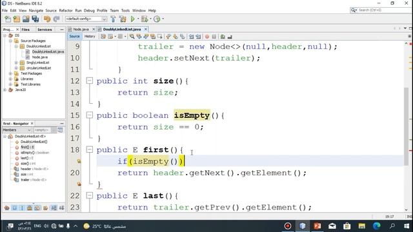The height and width of the screenshot is (232, 413).
Task: Open the Debug menu
Action: click(89, 10)
